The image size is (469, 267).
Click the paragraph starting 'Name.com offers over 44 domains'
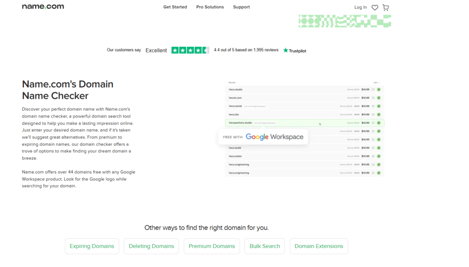click(78, 179)
